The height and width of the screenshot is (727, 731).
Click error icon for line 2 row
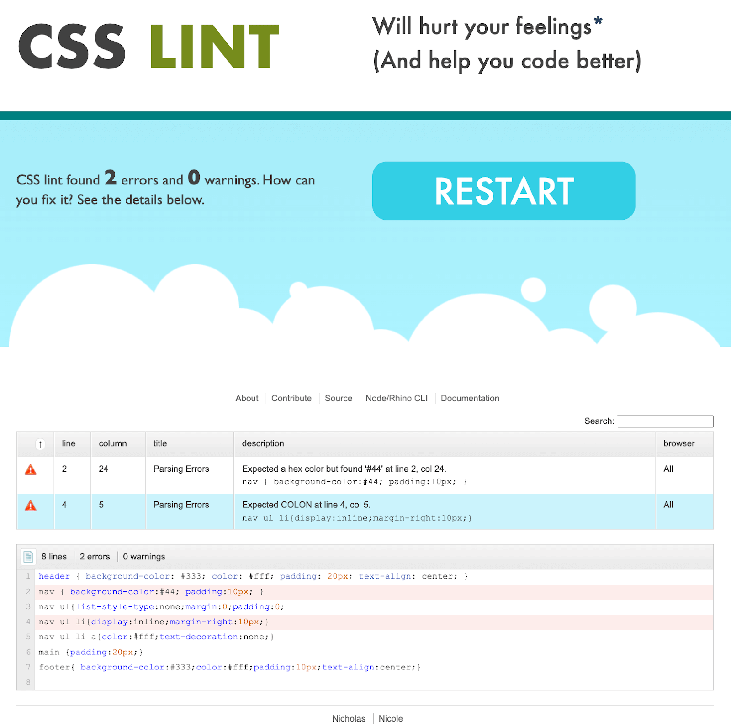click(31, 469)
